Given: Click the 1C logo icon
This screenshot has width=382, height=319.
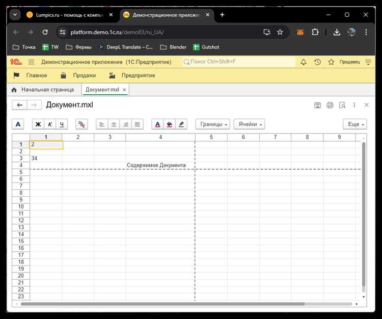Looking at the screenshot, I should [16, 62].
